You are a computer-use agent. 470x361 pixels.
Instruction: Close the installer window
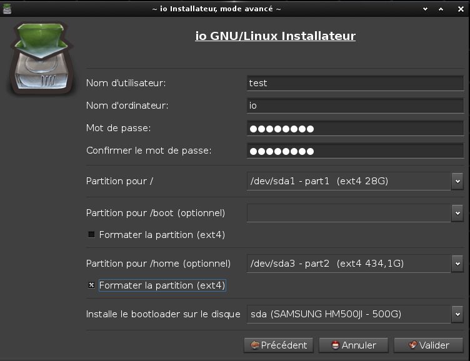461,9
